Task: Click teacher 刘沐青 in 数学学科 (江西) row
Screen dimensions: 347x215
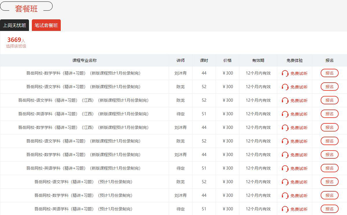Action: click(x=180, y=128)
